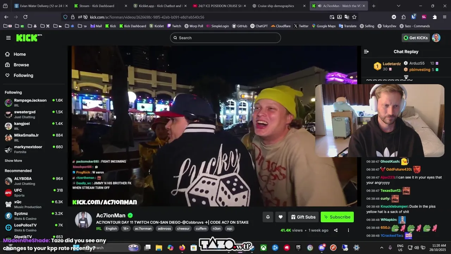The width and height of the screenshot is (451, 254).
Task: Go back to previous page
Action: pos(6,17)
